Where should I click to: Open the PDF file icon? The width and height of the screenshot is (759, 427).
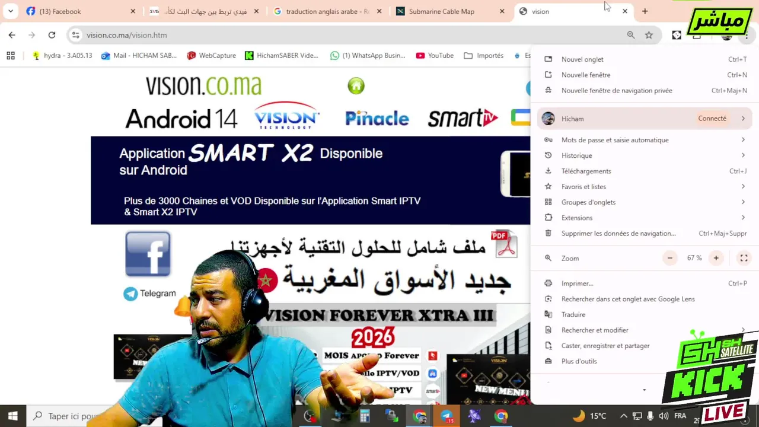point(504,243)
